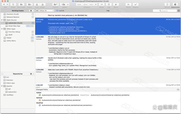Click the BASE compare button
This screenshot has width=181, height=114.
point(79,5)
